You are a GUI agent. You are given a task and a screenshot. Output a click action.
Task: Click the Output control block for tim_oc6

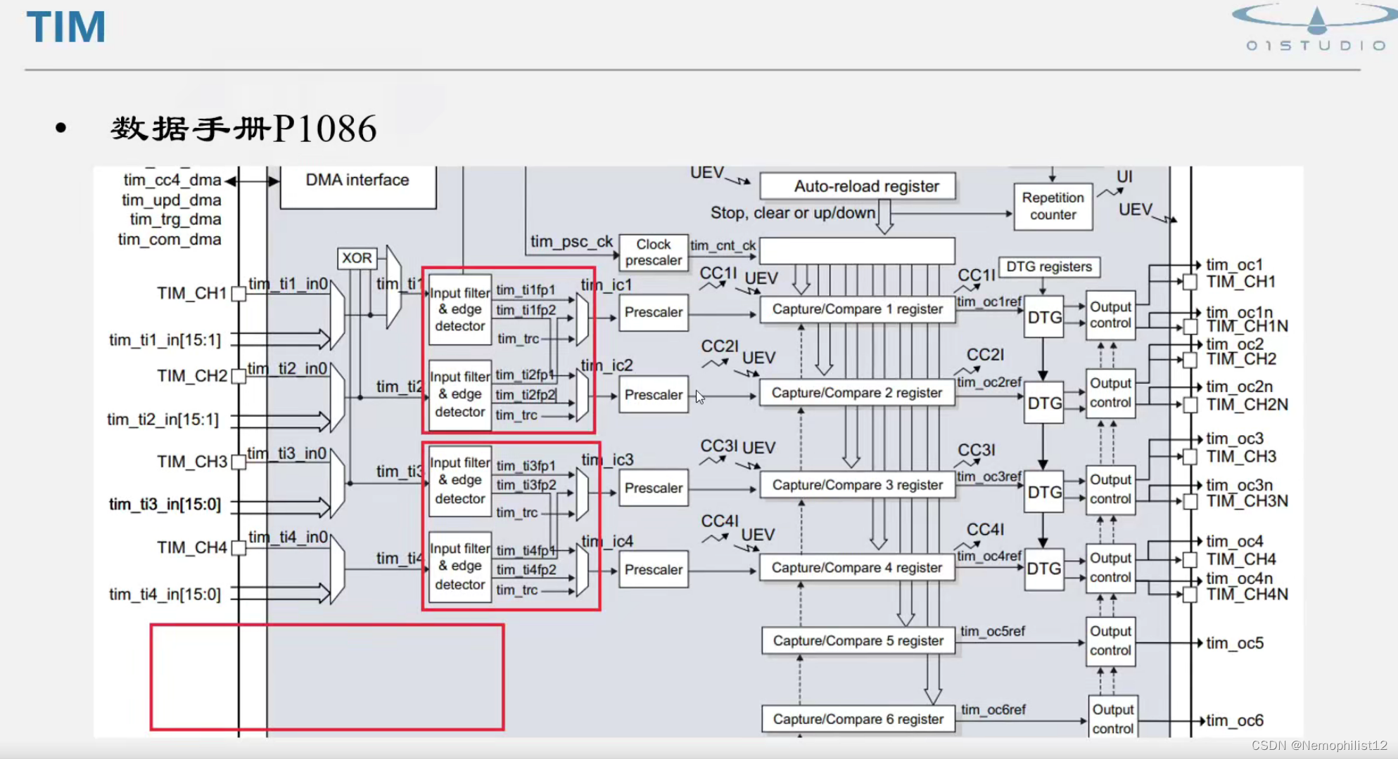pyautogui.click(x=1113, y=718)
